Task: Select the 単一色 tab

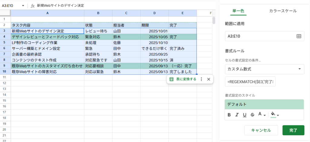Action: pos(238,11)
